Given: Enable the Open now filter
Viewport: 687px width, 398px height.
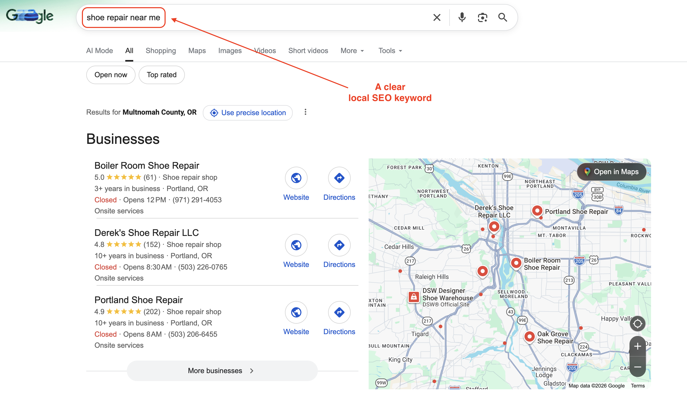Looking at the screenshot, I should tap(111, 75).
